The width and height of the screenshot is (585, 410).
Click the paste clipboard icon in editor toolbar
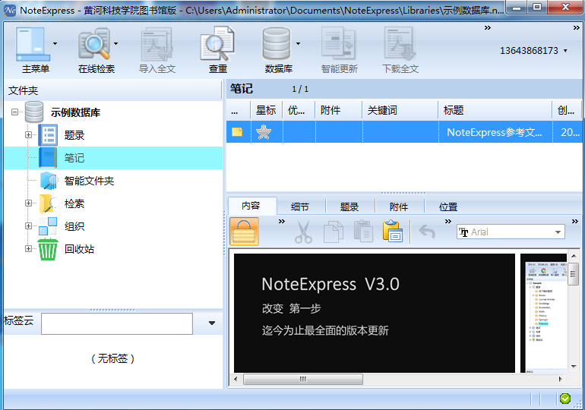coord(392,232)
